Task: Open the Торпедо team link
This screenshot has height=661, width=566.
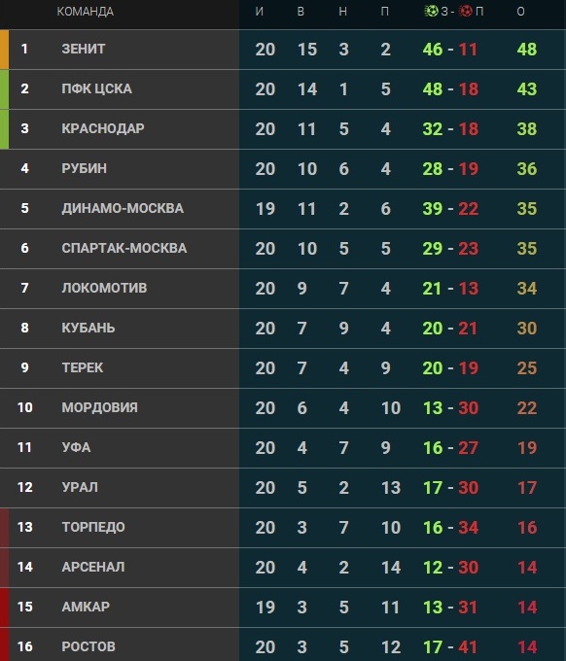Action: tap(93, 527)
